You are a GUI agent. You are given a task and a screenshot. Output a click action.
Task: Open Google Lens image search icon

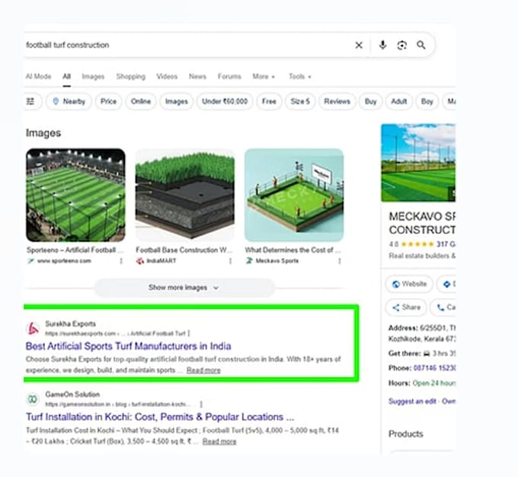click(x=401, y=45)
